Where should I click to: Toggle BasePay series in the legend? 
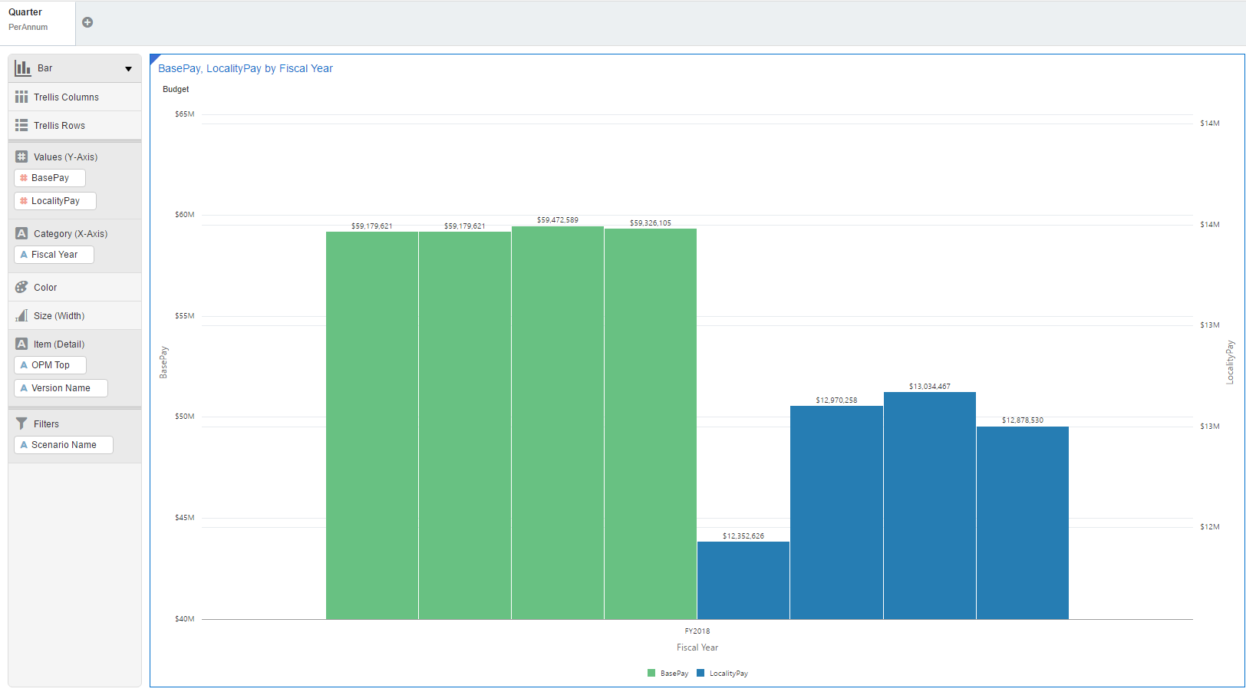[668, 674]
